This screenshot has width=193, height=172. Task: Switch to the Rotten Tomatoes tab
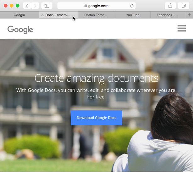click(96, 15)
